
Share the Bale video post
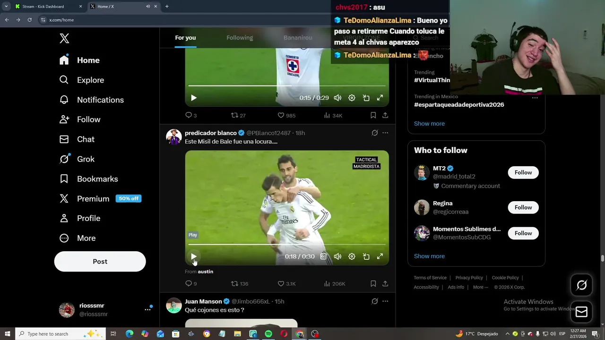[385, 283]
